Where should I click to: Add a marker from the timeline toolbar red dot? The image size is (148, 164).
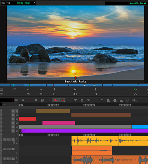tap(29, 100)
